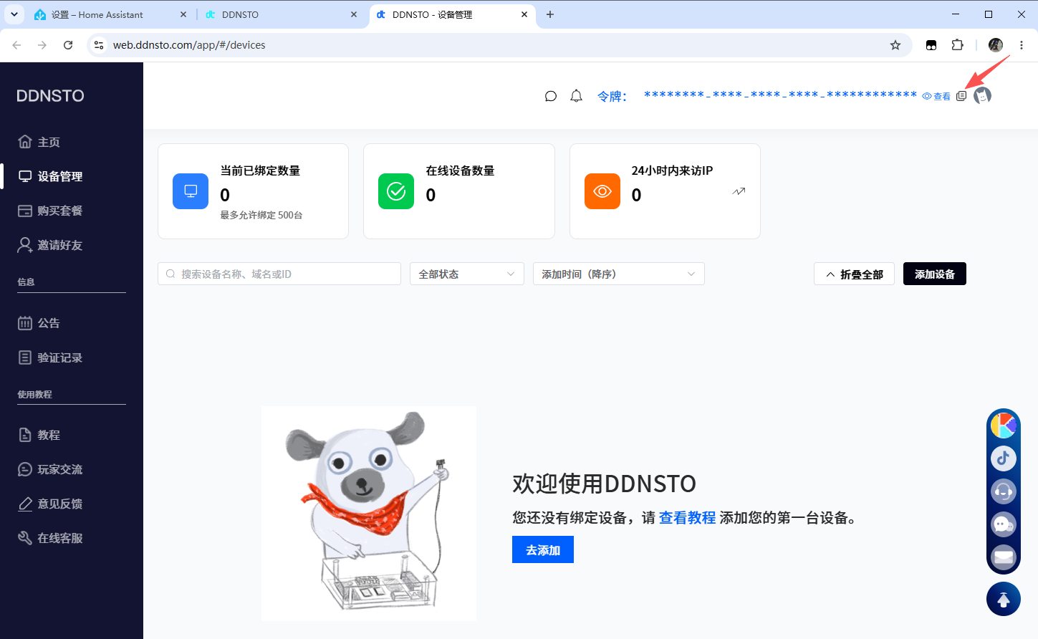This screenshot has width=1038, height=639.
Task: Open 玩家交流 community page
Action: [x=50, y=469]
